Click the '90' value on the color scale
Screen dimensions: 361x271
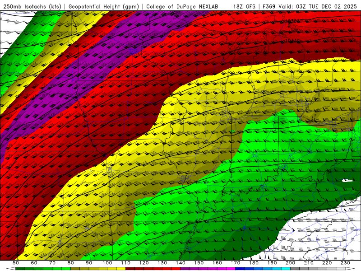[89, 263]
